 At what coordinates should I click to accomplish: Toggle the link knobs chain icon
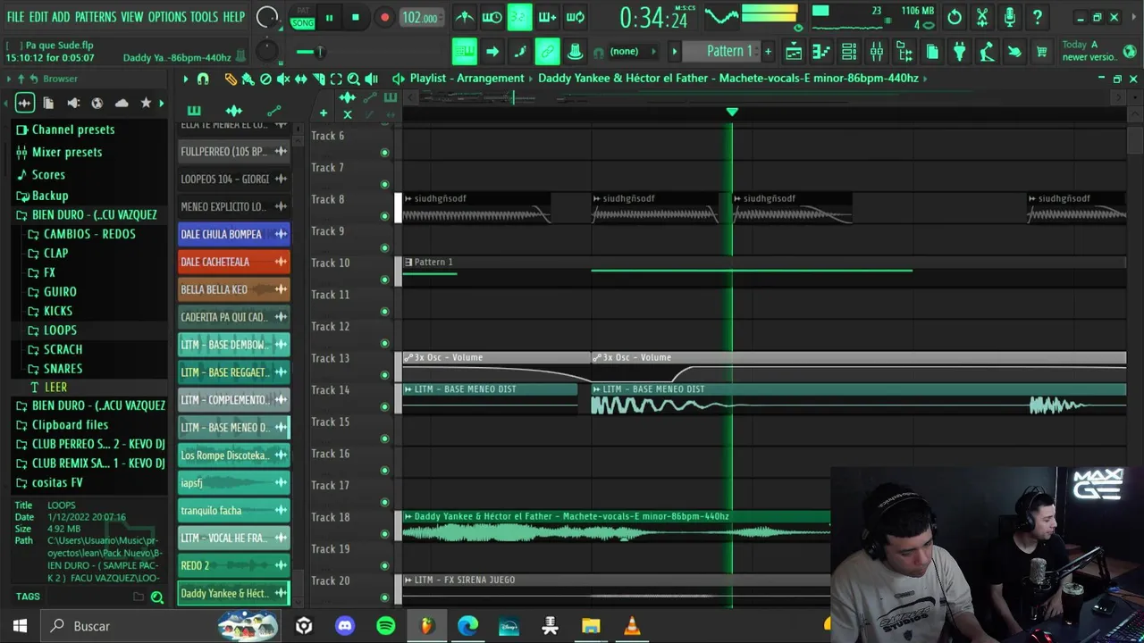coord(547,52)
